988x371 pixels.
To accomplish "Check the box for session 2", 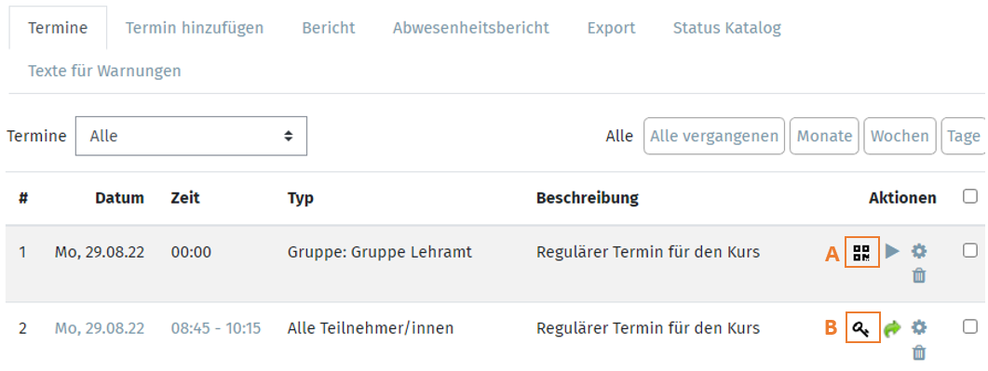I will 970,325.
